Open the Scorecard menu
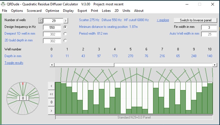Screen dimensions: 220x125 [34, 11]
